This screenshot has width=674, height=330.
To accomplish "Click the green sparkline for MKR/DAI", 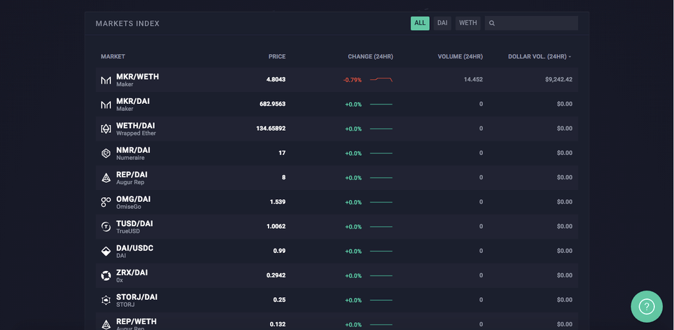I will tap(381, 105).
